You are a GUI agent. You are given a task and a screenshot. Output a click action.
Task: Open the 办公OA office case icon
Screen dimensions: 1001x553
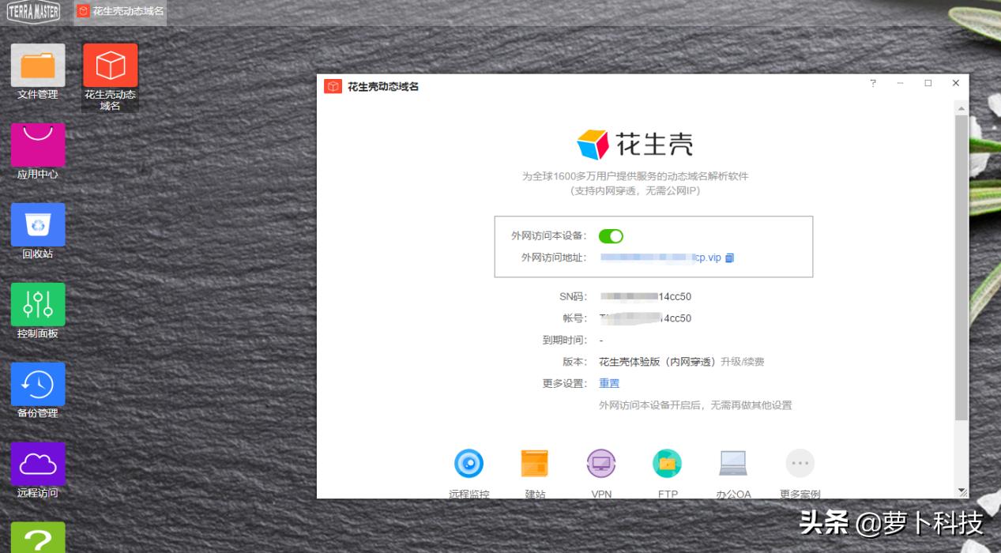pyautogui.click(x=733, y=464)
